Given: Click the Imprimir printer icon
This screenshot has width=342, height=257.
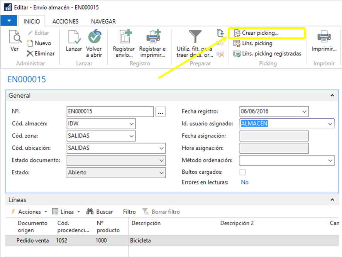Looking at the screenshot, I should 324,36.
